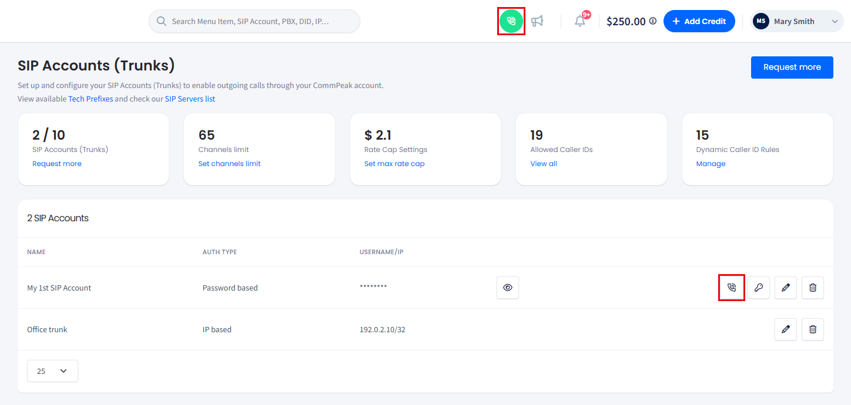Image resolution: width=851 pixels, height=405 pixels.
Task: Select the Office trunk name
Action: [x=47, y=329]
